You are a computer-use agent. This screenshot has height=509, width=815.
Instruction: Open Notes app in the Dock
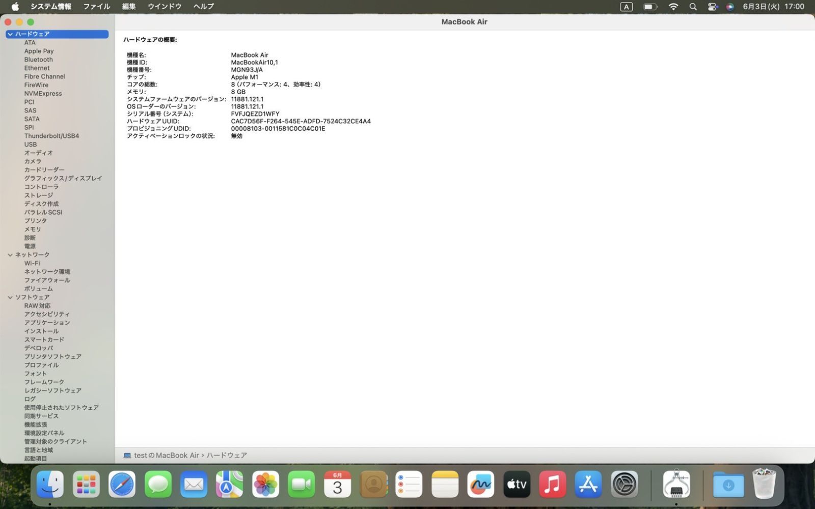[x=445, y=484]
